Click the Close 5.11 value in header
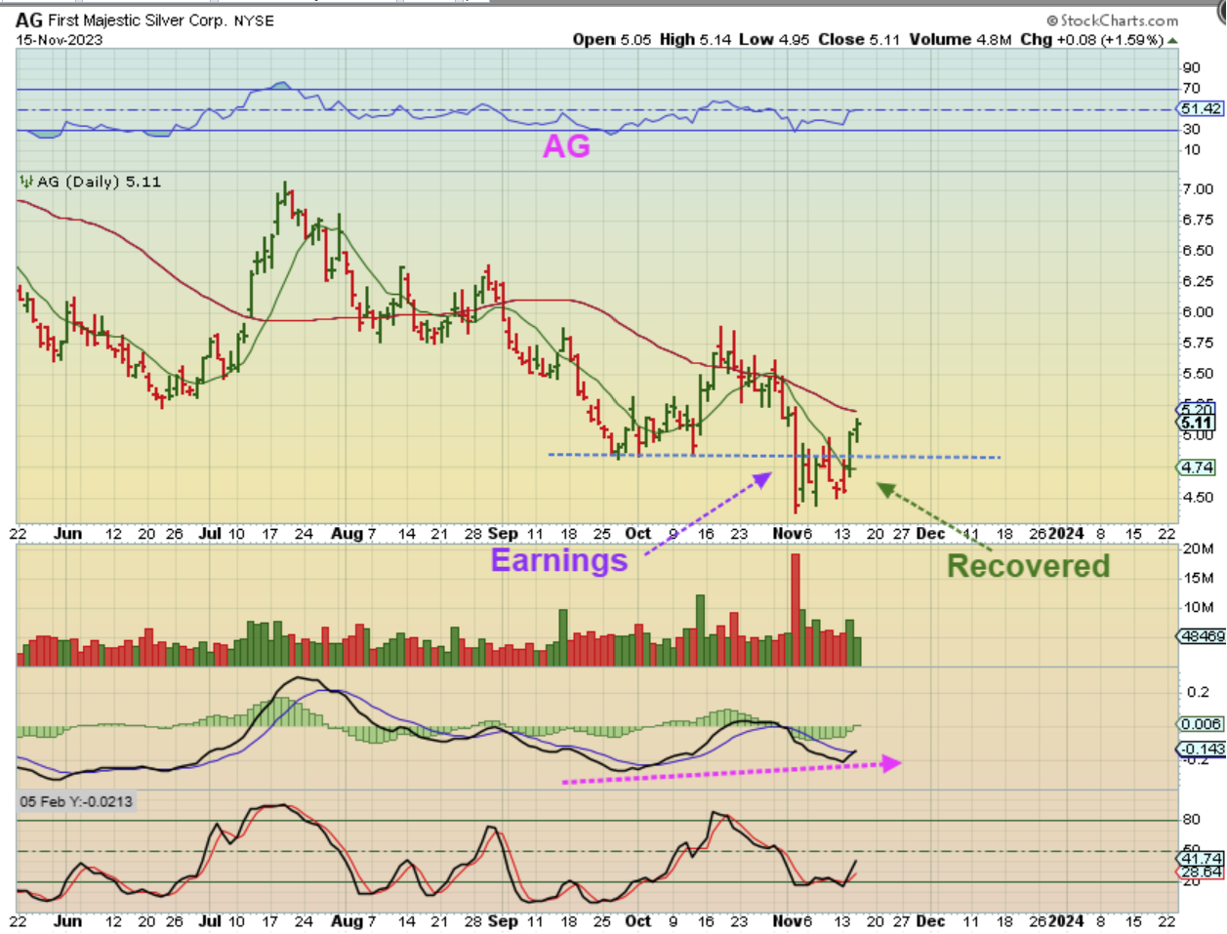The width and height of the screenshot is (1227, 934). click(859, 39)
